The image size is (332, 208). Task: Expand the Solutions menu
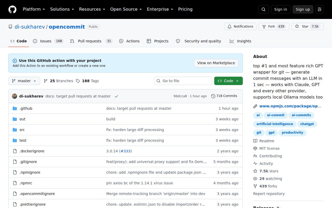62,9
